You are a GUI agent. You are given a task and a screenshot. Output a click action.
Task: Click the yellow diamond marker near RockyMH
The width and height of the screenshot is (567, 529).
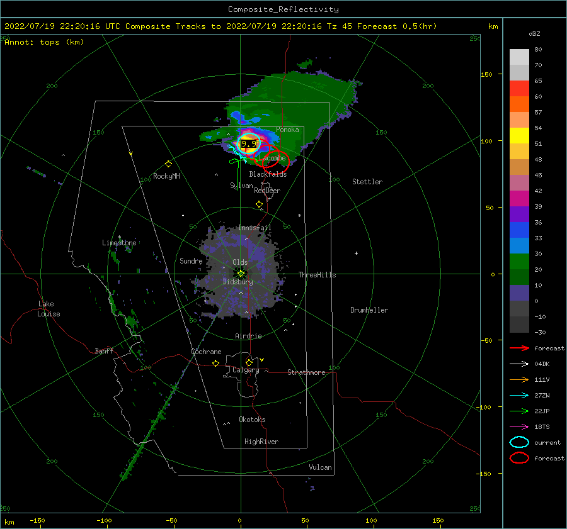[x=168, y=164]
